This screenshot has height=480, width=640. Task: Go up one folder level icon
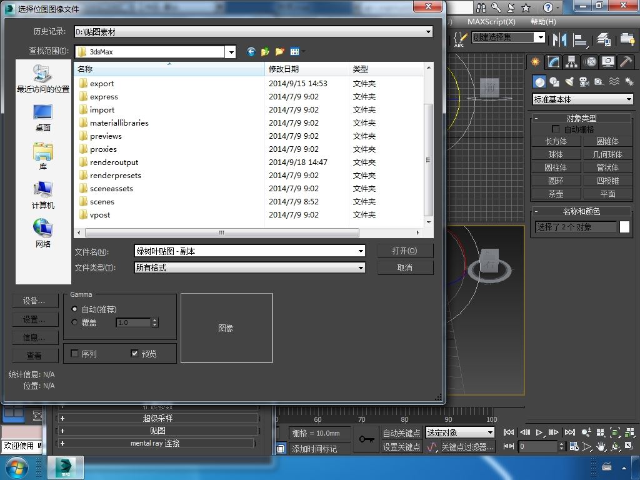265,51
